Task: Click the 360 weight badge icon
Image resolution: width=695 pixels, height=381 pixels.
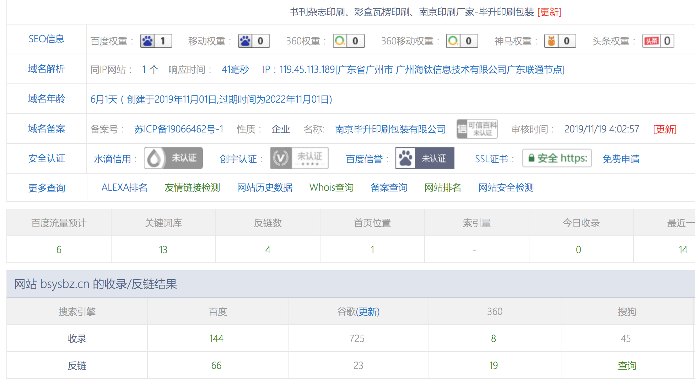Action: click(x=349, y=41)
